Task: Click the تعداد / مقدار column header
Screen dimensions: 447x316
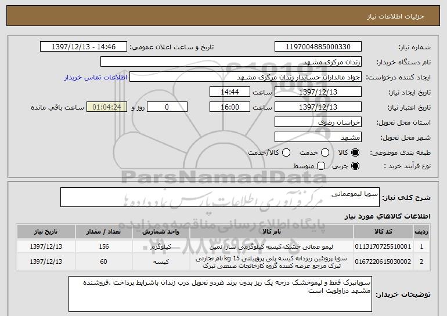Action: [x=104, y=232]
